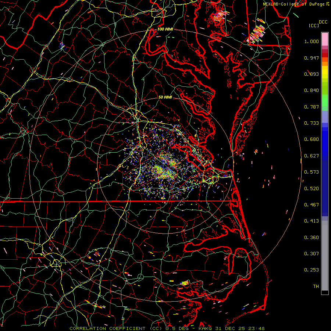Click the 23:48 timestamp in the caption

click(256, 328)
